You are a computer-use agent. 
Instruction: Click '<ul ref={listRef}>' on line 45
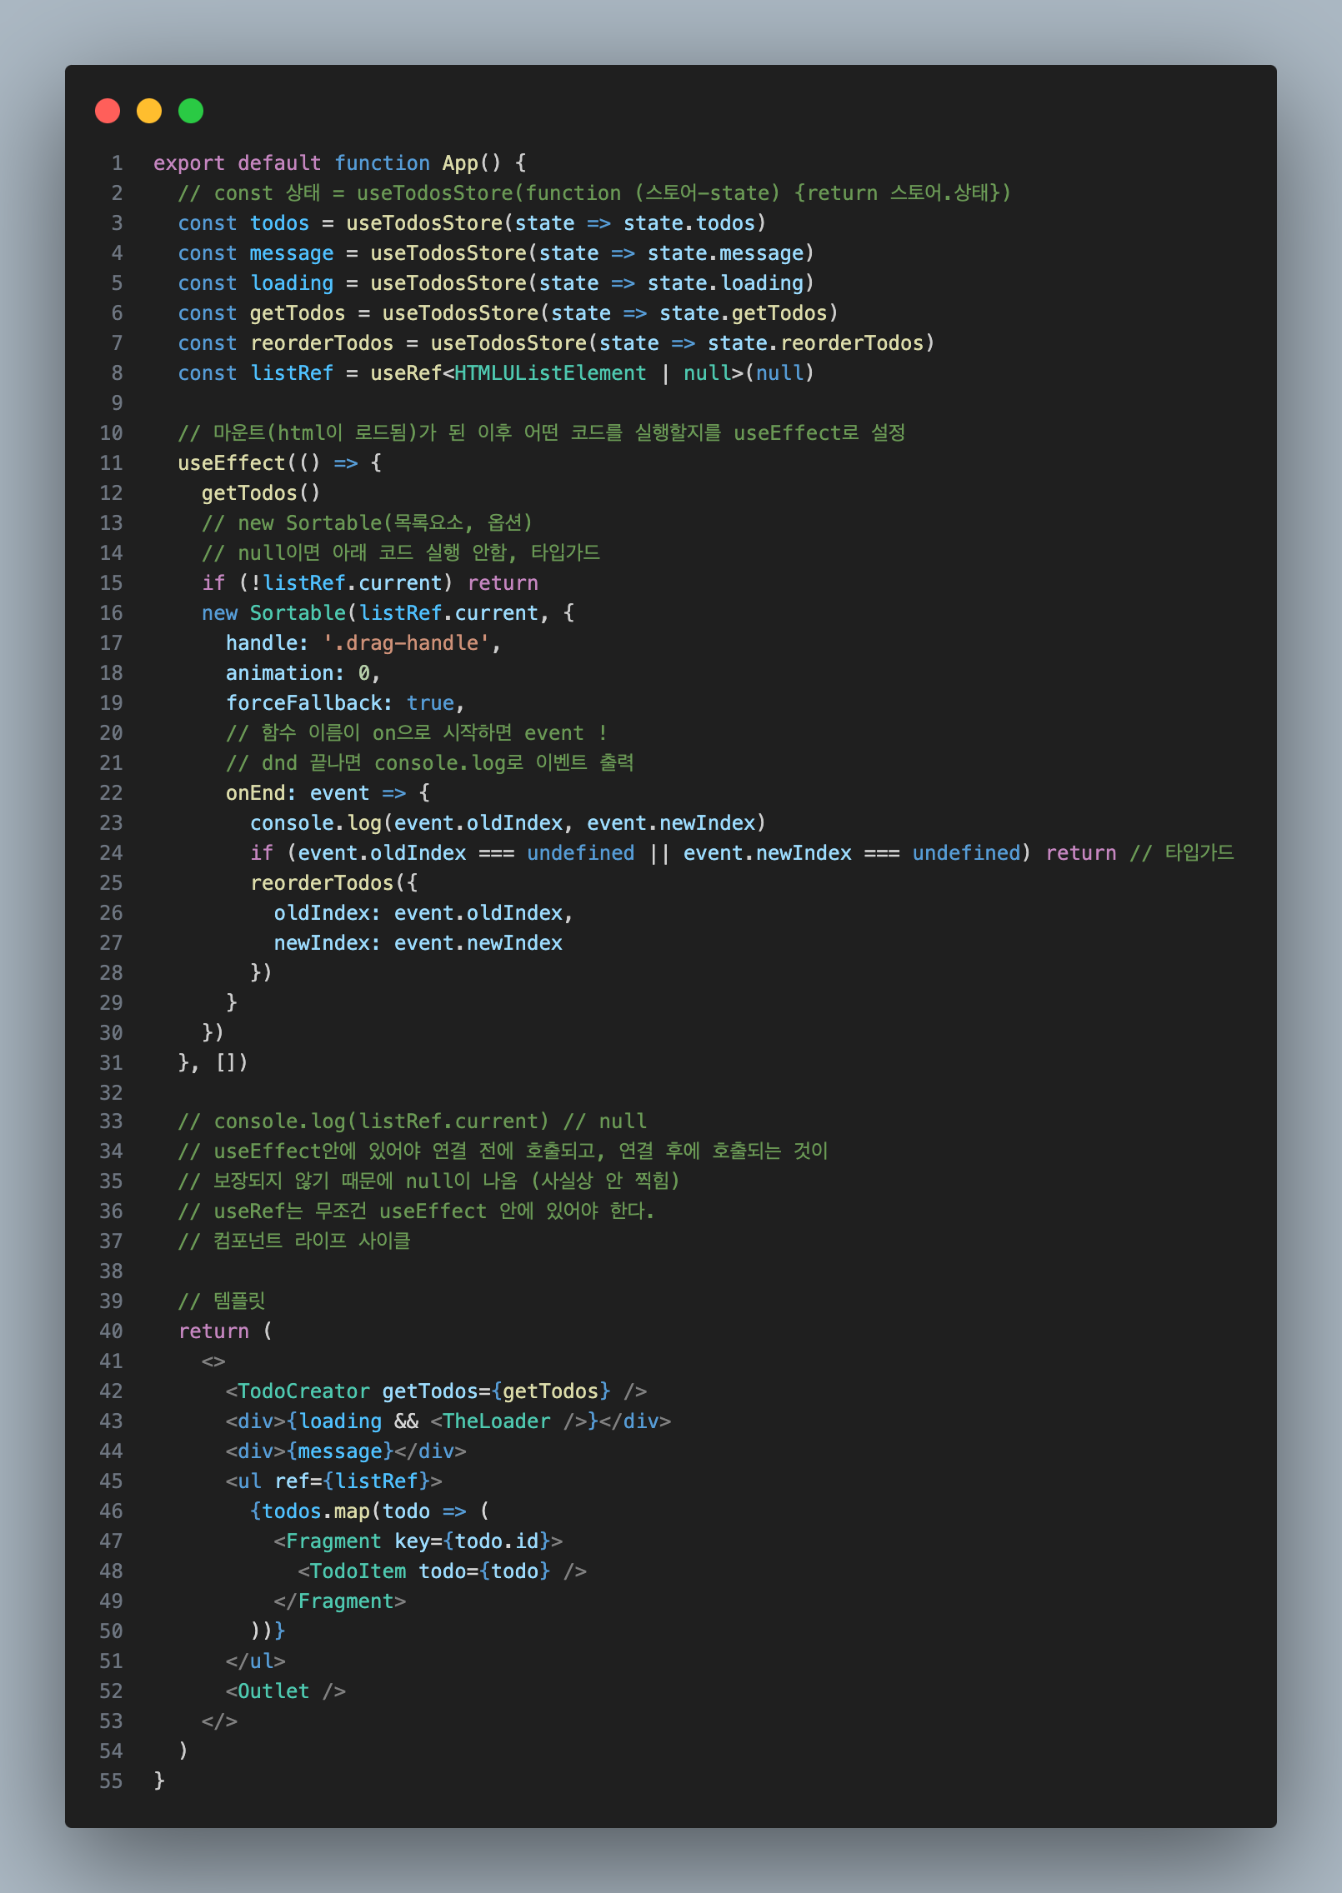[333, 1481]
